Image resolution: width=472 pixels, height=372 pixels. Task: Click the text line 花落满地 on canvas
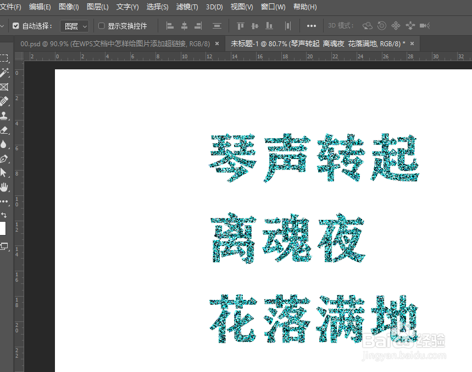[x=314, y=319]
